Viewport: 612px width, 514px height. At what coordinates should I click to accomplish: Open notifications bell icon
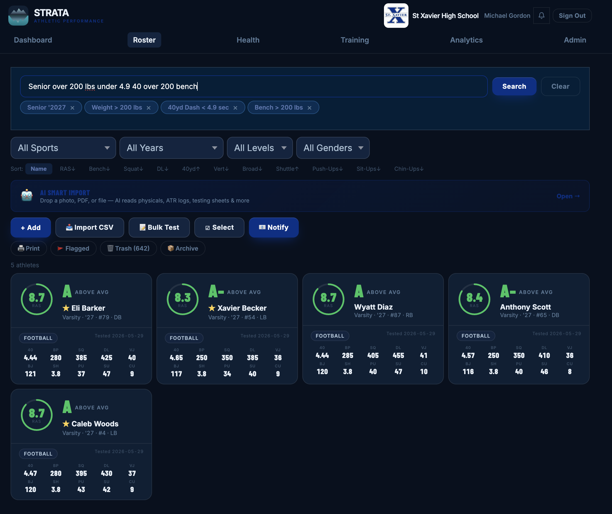point(541,16)
